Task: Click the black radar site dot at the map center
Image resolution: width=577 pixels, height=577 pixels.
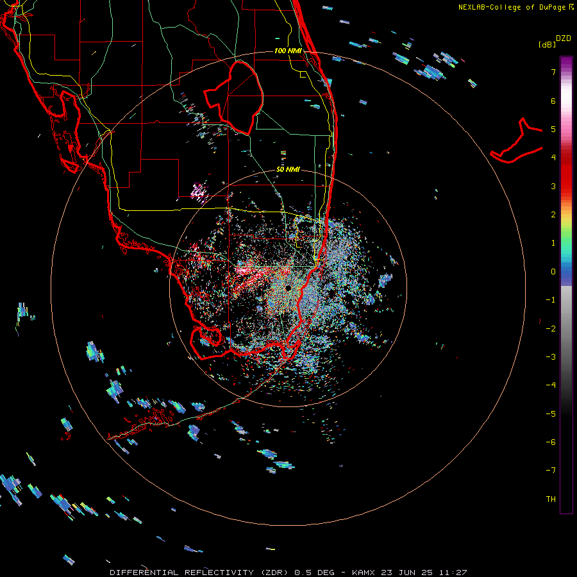Action: [288, 288]
